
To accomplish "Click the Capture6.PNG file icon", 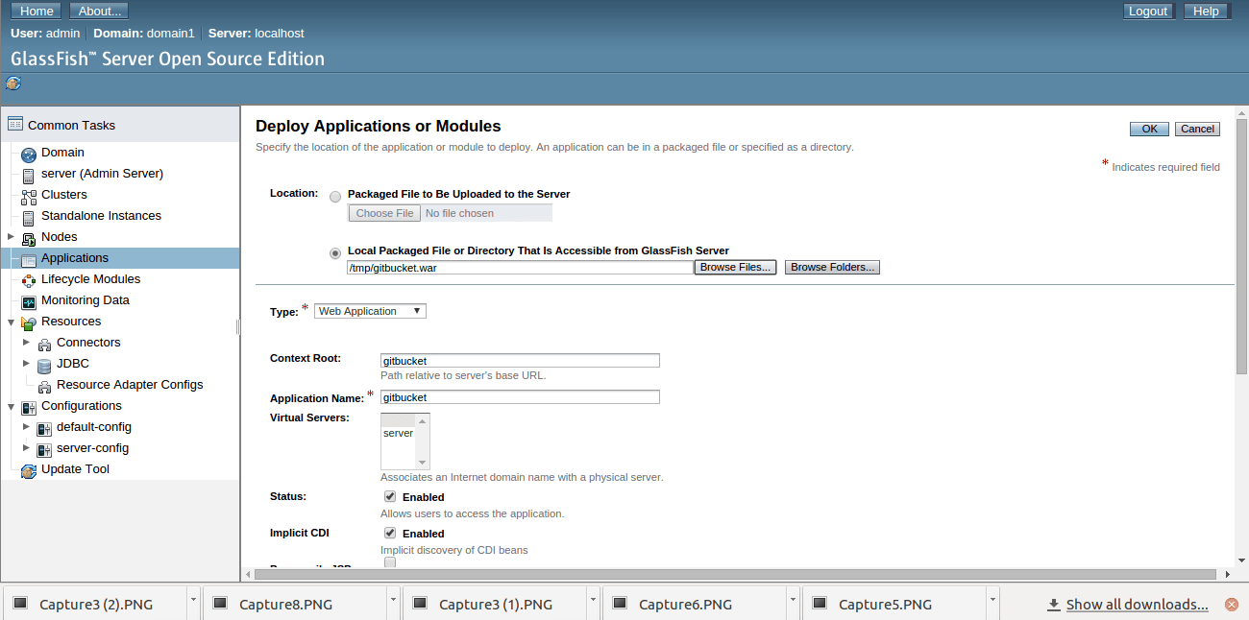I will (x=620, y=604).
